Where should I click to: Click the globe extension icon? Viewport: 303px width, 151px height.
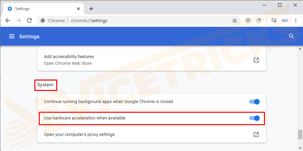pyautogui.click(x=248, y=20)
